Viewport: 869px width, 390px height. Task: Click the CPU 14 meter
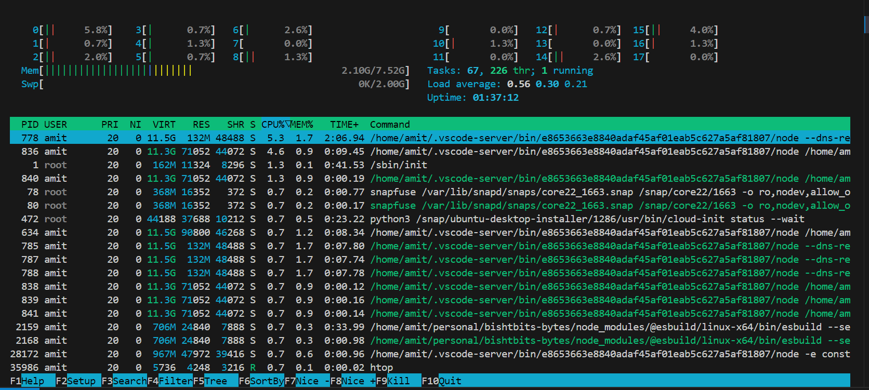click(578, 57)
